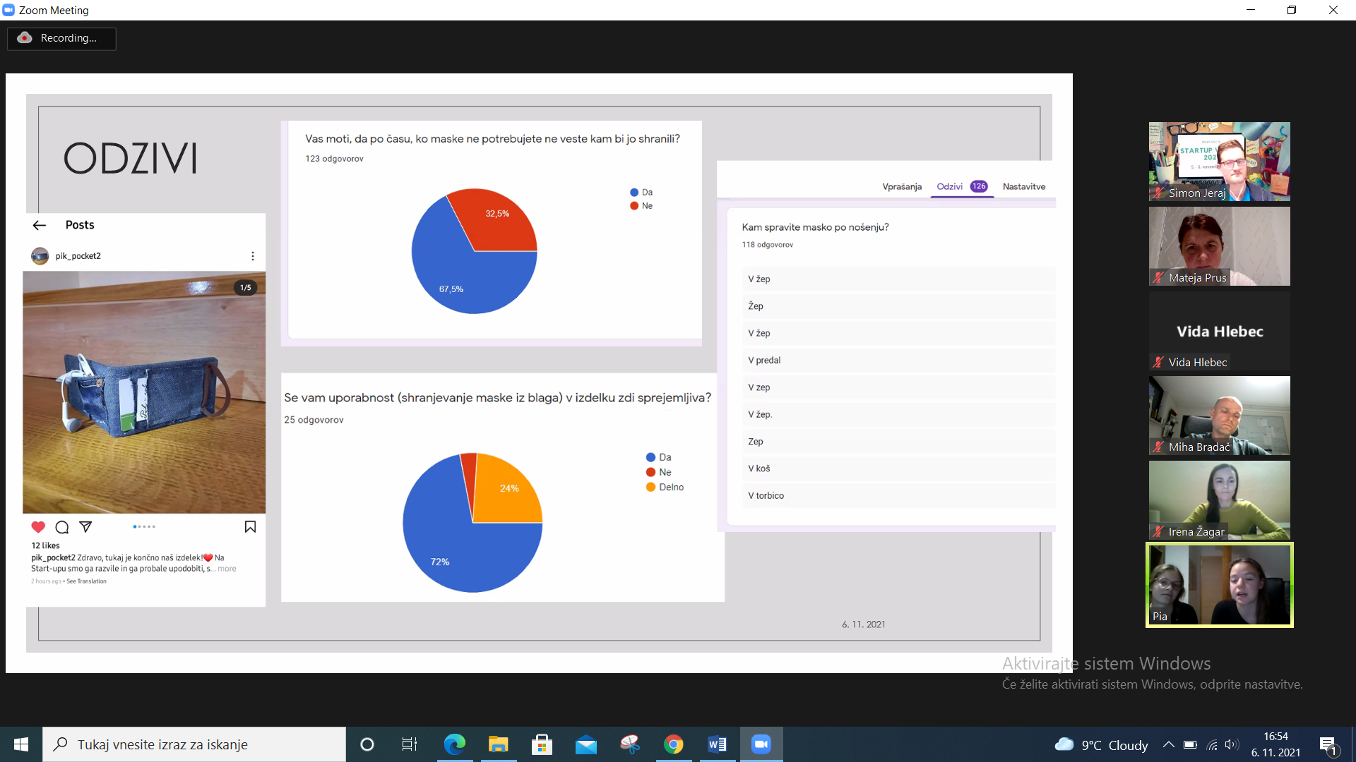1356x762 pixels.
Task: Click the share paper plane icon
Action: [x=85, y=527]
